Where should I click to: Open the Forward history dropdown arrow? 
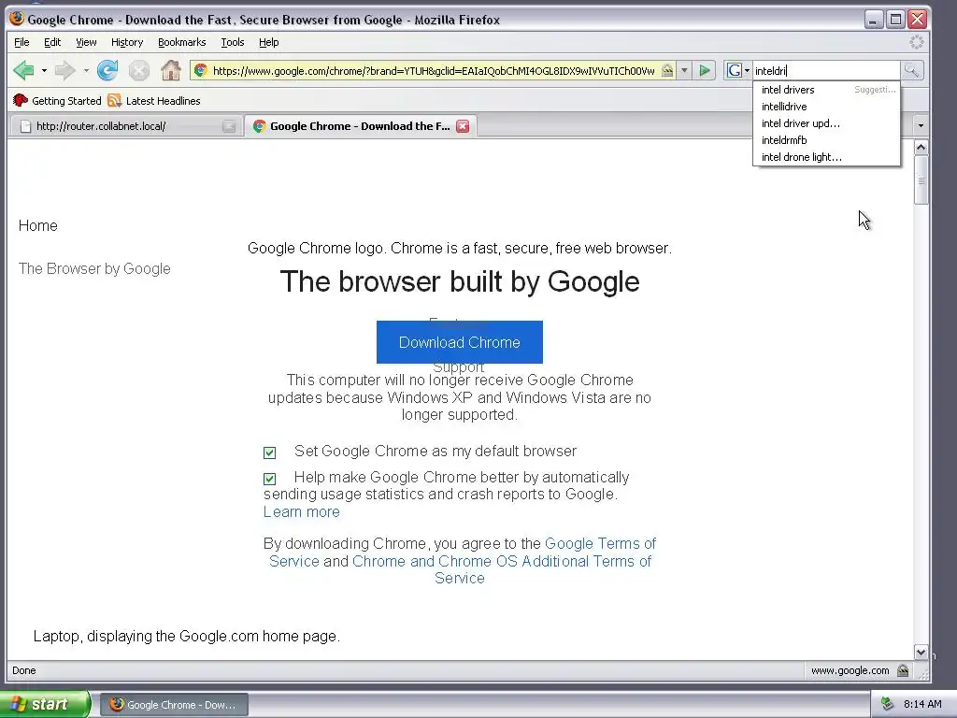(86, 71)
